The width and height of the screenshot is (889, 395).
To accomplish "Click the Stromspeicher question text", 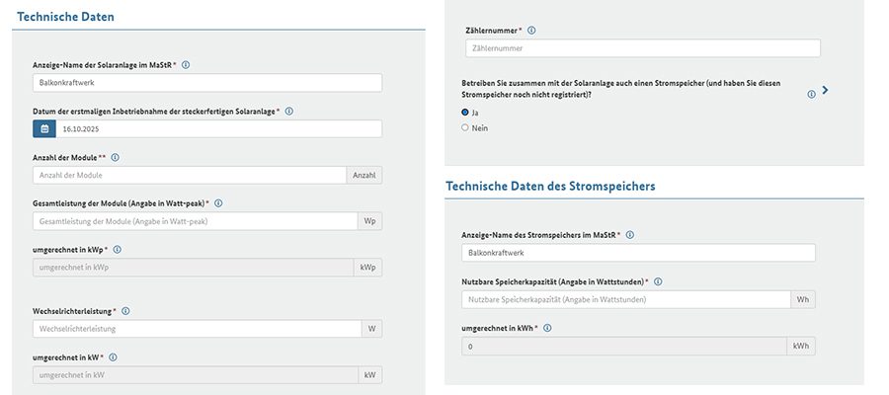I will (621, 89).
